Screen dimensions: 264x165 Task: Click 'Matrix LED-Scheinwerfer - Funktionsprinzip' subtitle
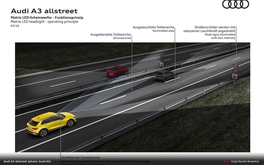[47, 18]
